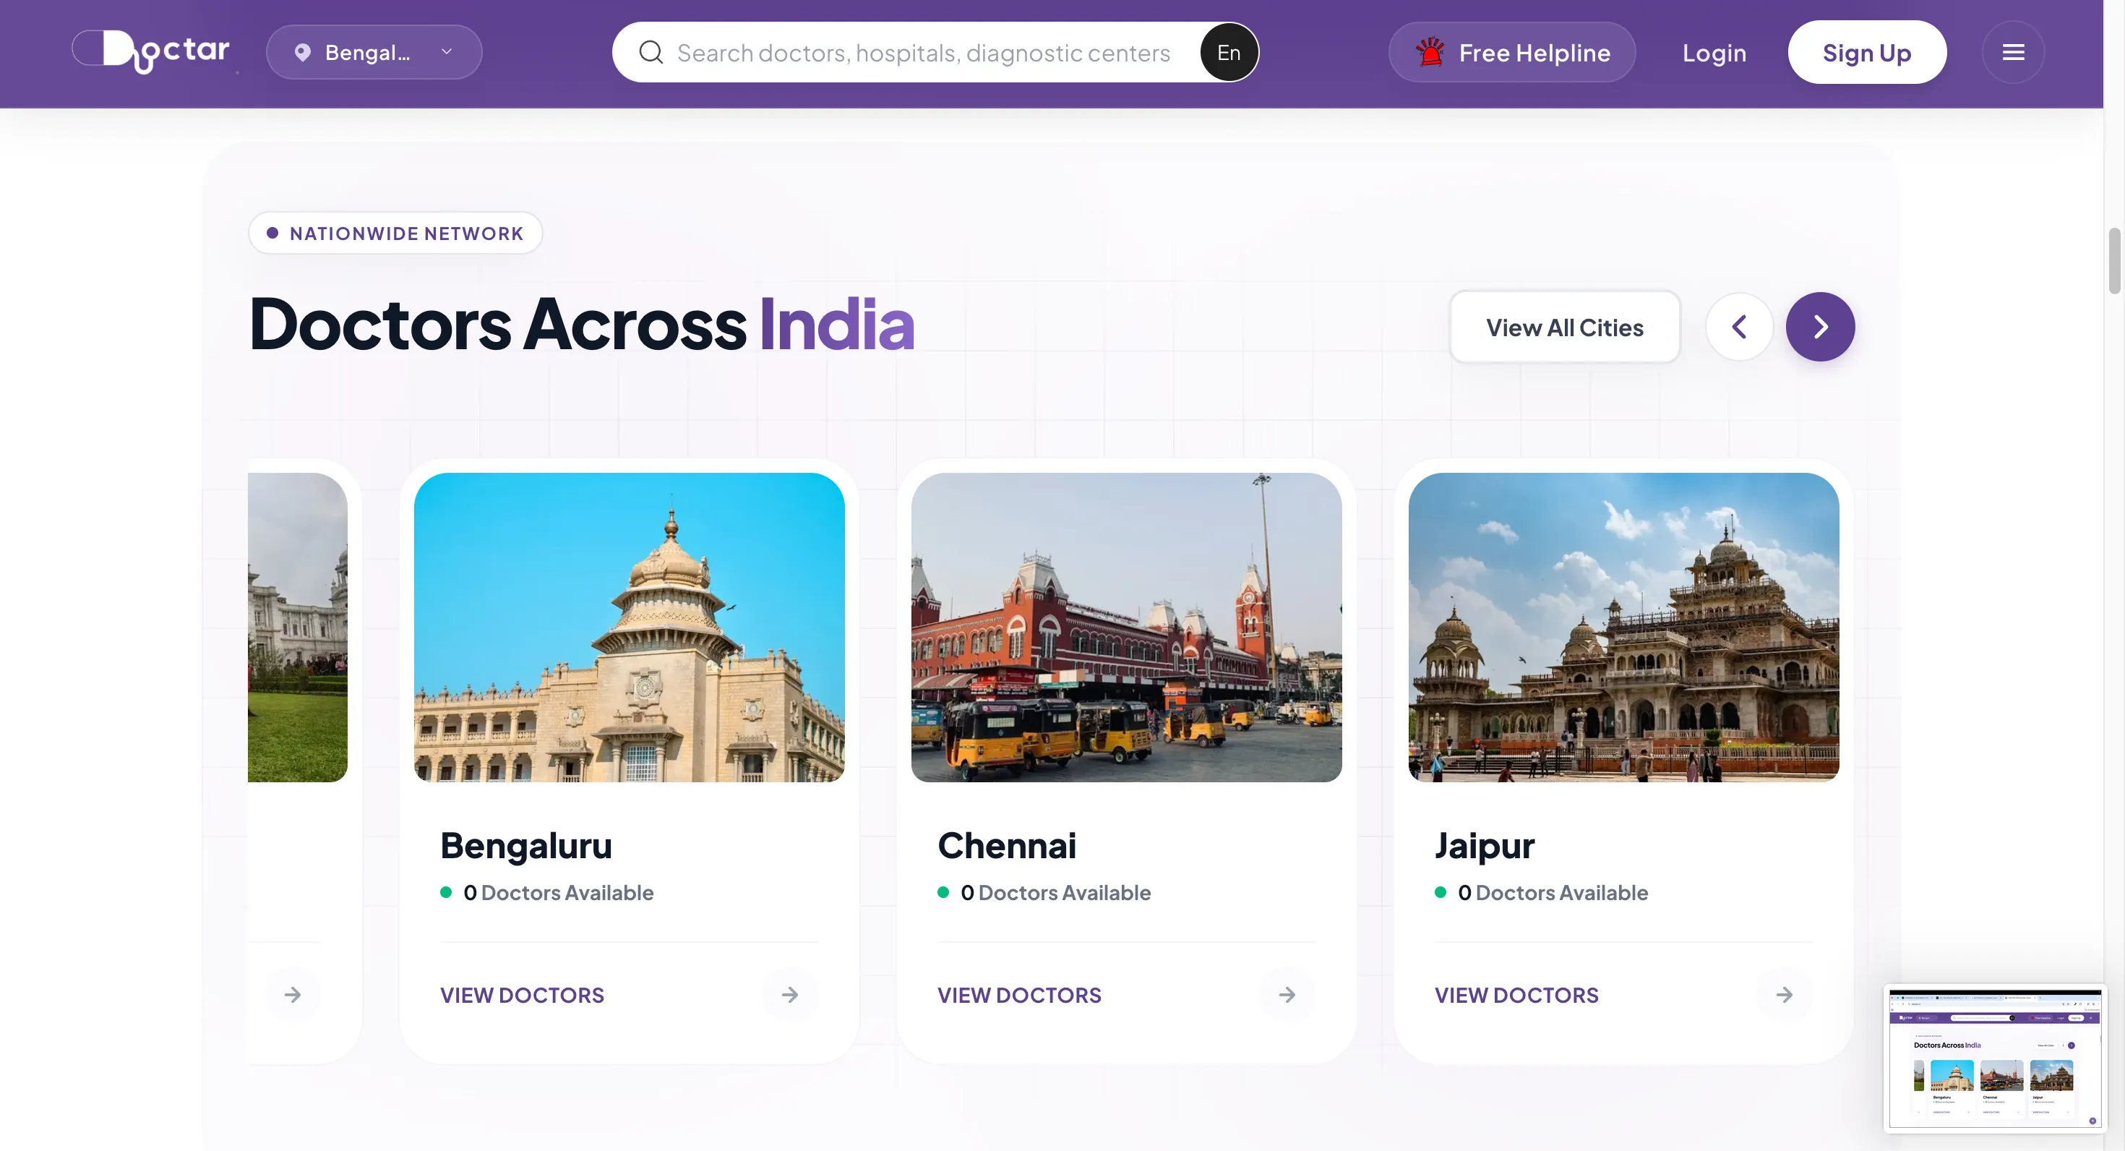The width and height of the screenshot is (2125, 1151).
Task: Open the Bengaluru city photo
Action: [629, 626]
